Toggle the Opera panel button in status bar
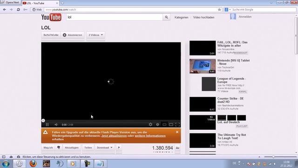The image size is (298, 168). coord(4,157)
